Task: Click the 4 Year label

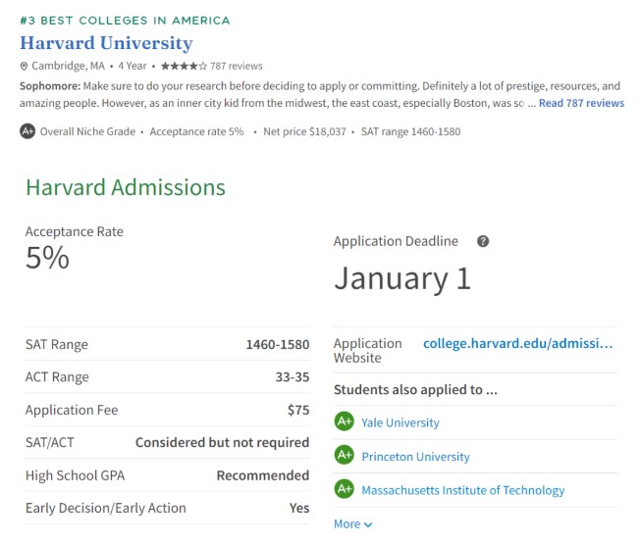Action: [133, 66]
